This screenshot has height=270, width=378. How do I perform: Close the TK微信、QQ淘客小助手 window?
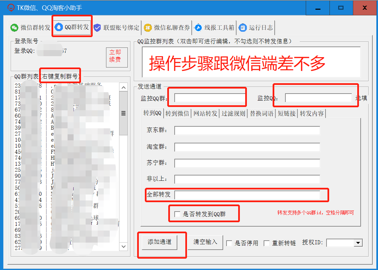tap(365, 8)
